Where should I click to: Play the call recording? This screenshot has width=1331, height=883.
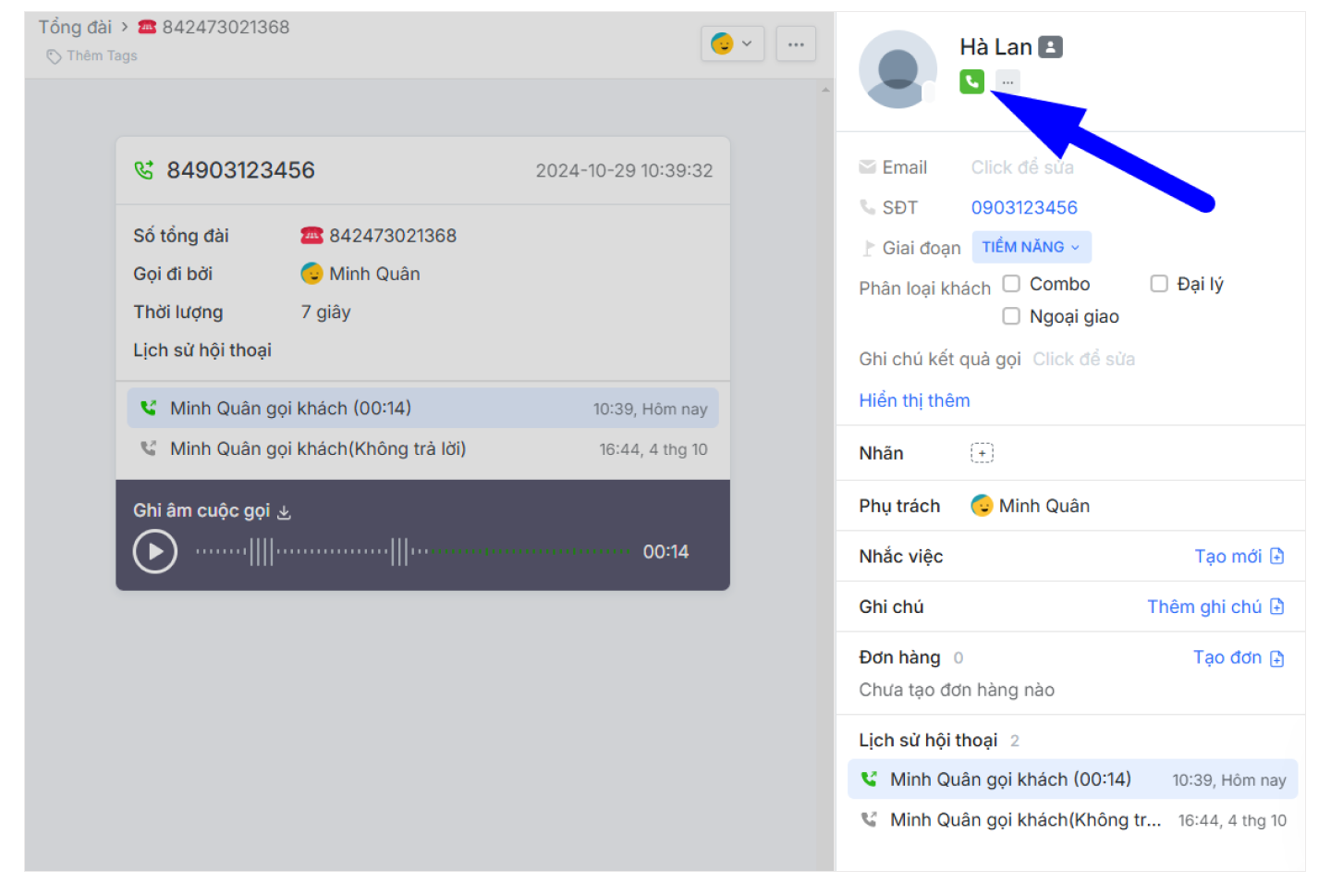coord(155,552)
